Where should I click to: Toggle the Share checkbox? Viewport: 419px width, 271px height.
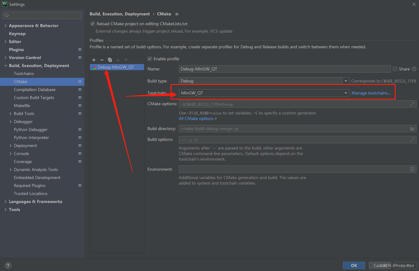(395, 69)
